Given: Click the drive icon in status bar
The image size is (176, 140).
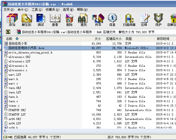Looking at the screenshot, I should point(5,137).
